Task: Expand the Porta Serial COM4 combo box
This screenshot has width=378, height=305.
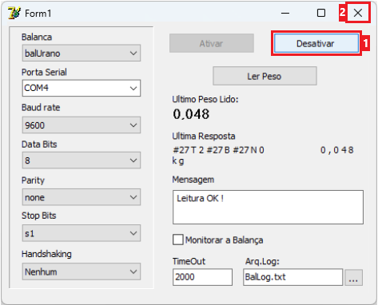Action: [82, 88]
